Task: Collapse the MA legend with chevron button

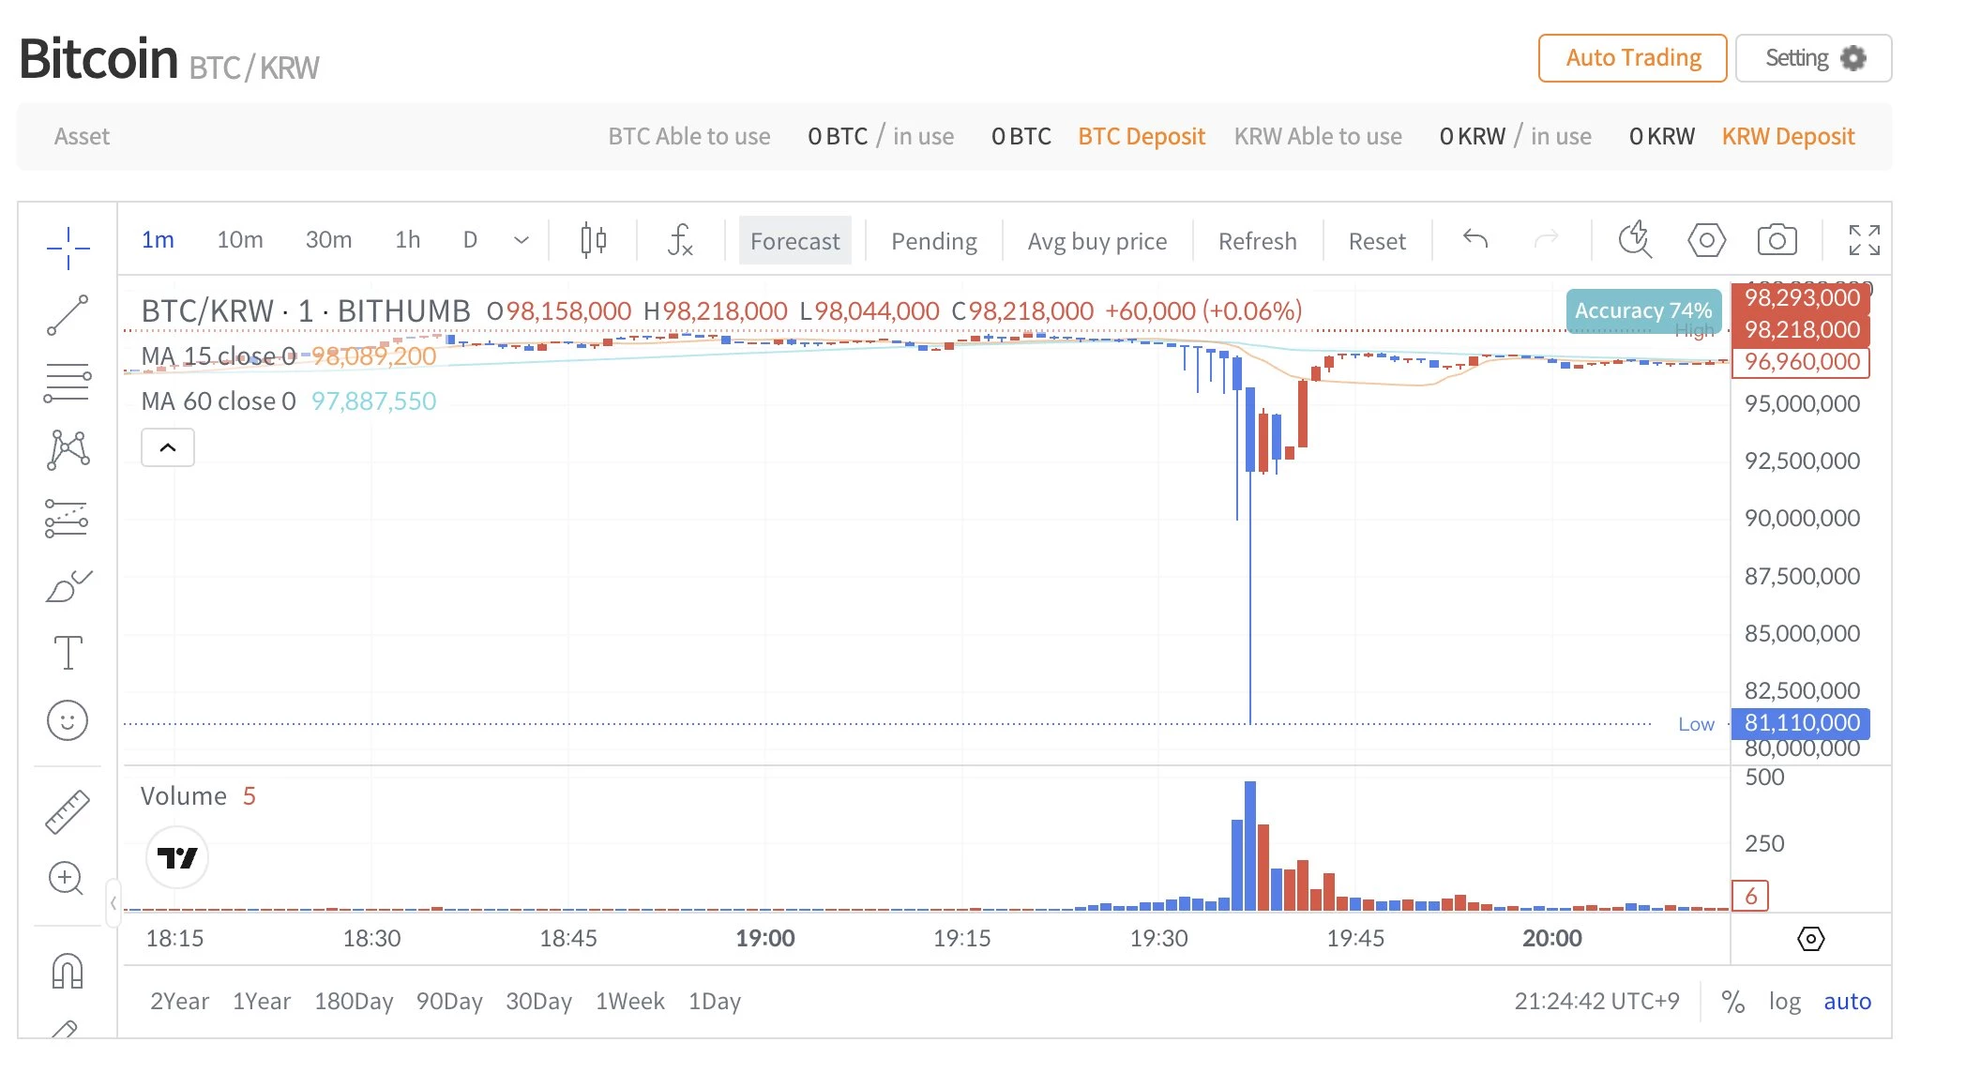Action: pyautogui.click(x=167, y=447)
